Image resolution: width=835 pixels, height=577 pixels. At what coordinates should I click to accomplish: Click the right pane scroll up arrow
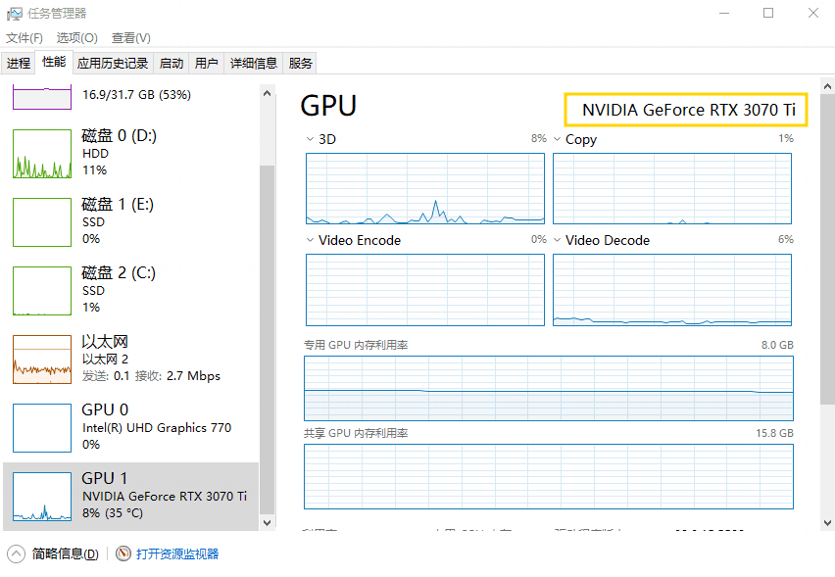click(x=827, y=86)
